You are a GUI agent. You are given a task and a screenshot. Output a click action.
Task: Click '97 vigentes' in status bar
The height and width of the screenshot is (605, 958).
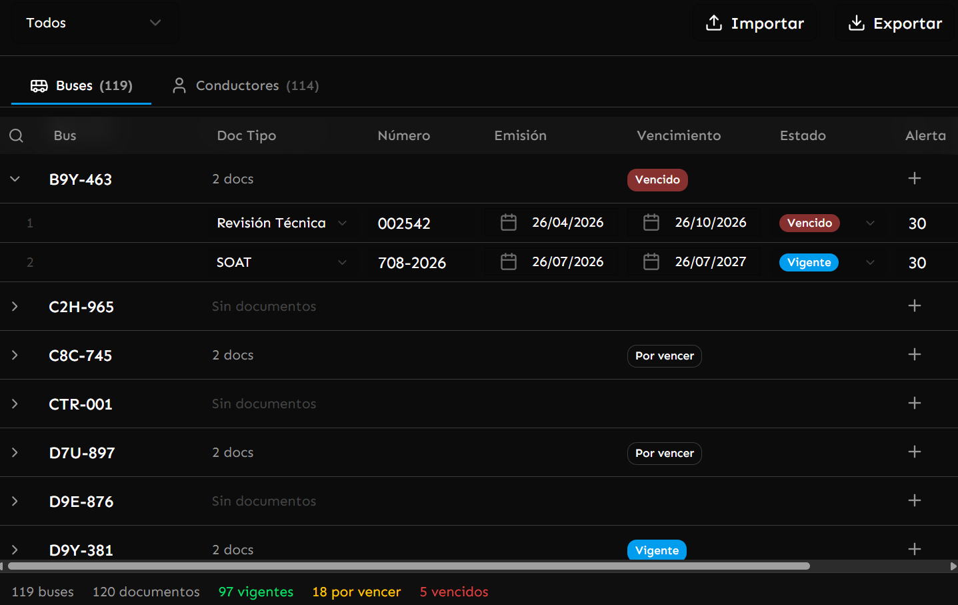[x=256, y=592]
